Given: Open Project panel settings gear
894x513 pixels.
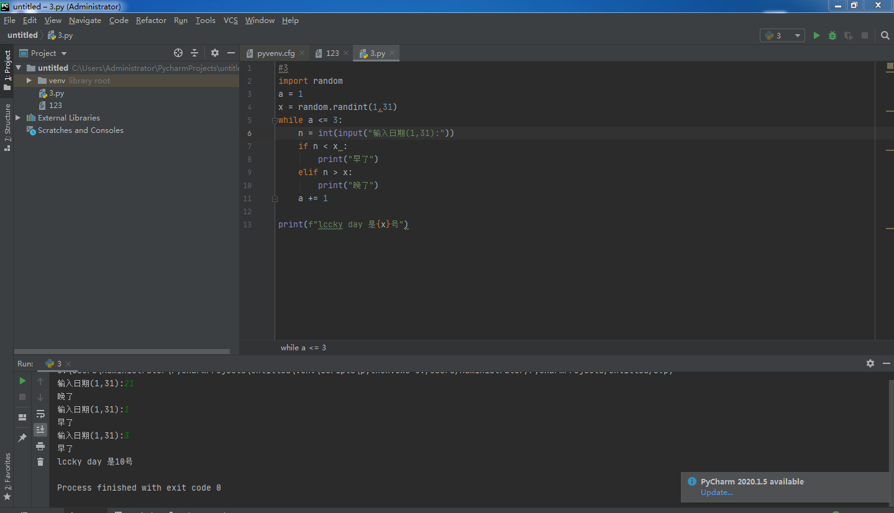Looking at the screenshot, I should click(x=215, y=53).
